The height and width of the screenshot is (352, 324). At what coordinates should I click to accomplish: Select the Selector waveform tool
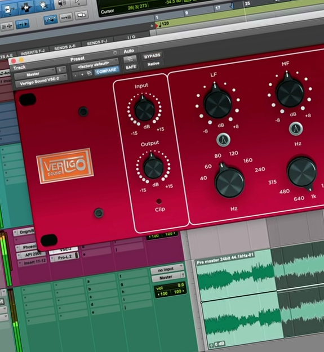coord(26,8)
